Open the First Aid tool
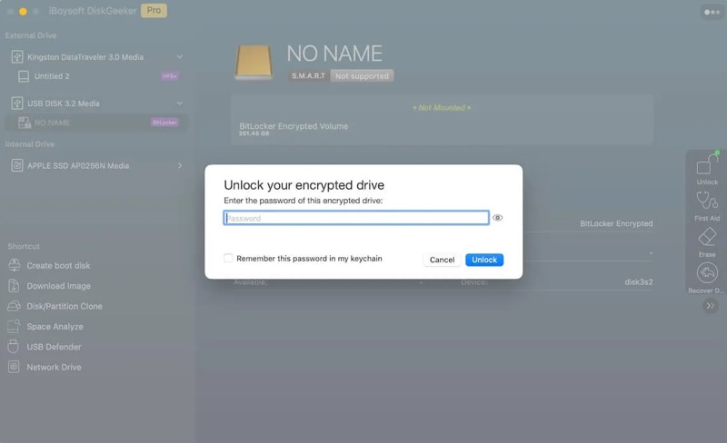Screen dimensions: 727x443 pos(707,201)
